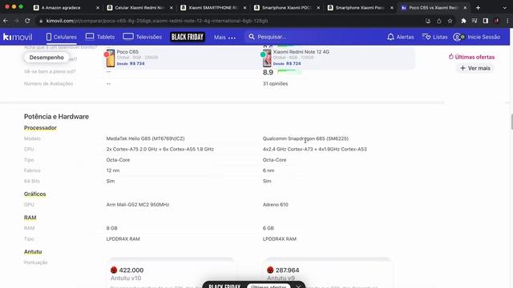
Task: Open a new browser tab
Action: click(478, 7)
